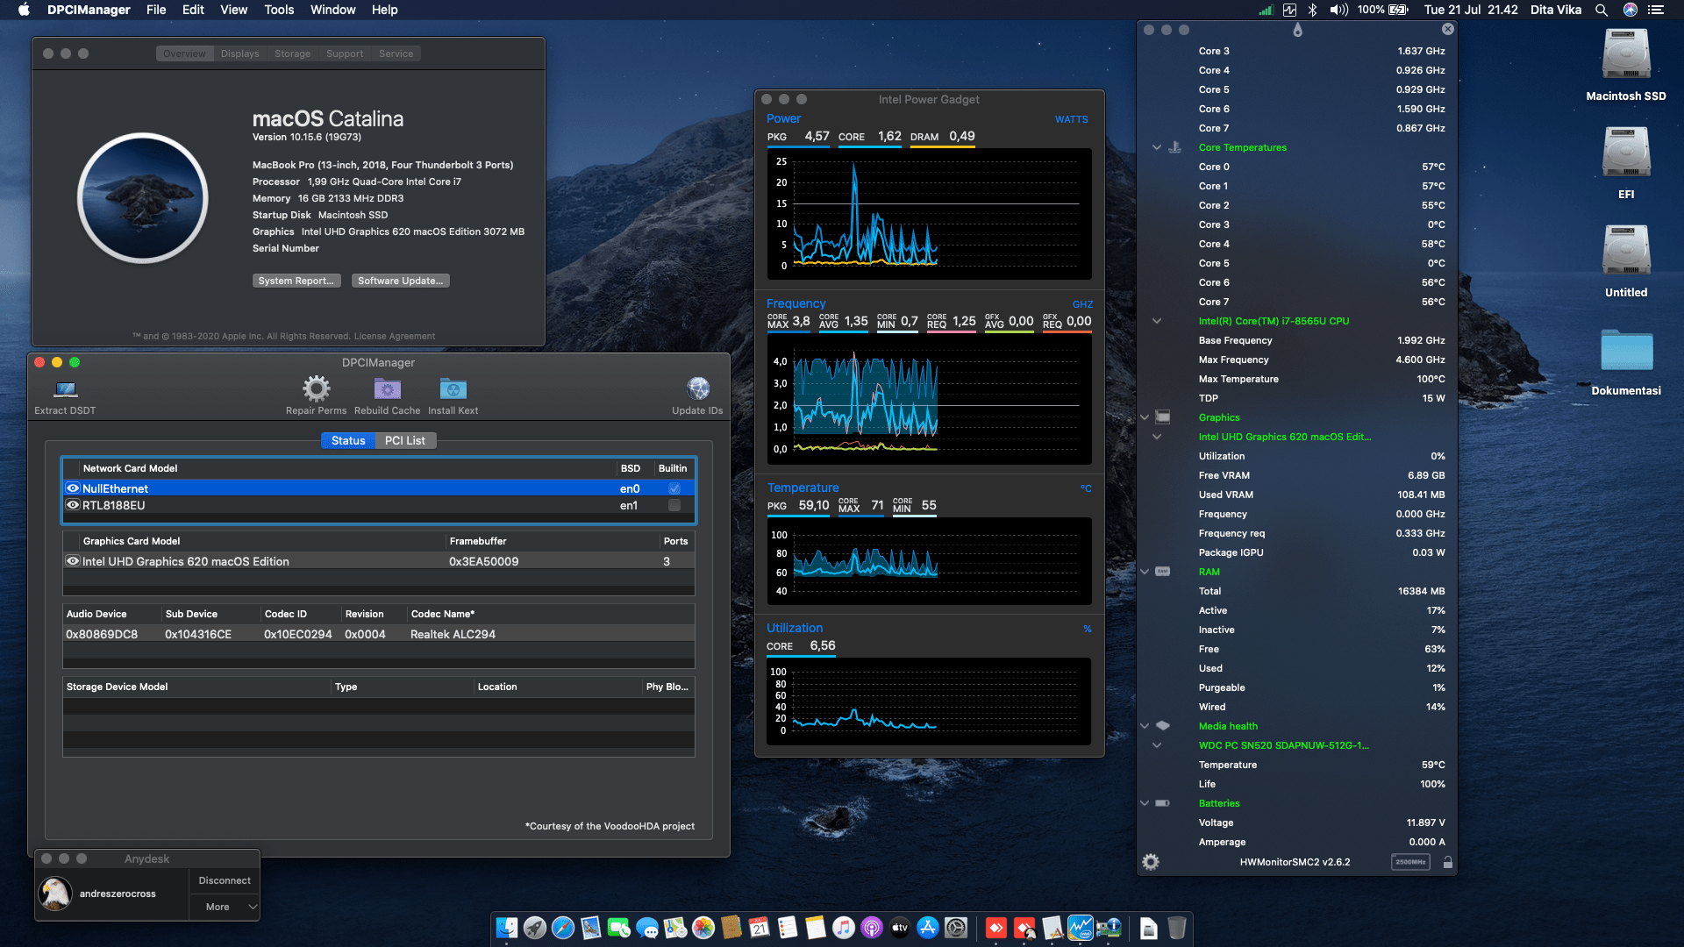This screenshot has width=1684, height=947.
Task: Open the Support tab in About This Mac
Action: (x=345, y=53)
